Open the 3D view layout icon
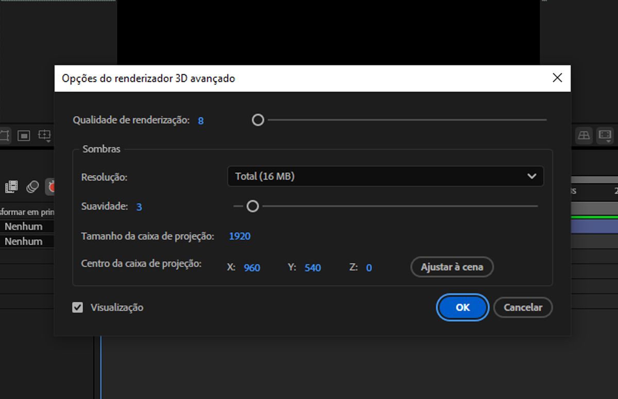 [x=605, y=134]
